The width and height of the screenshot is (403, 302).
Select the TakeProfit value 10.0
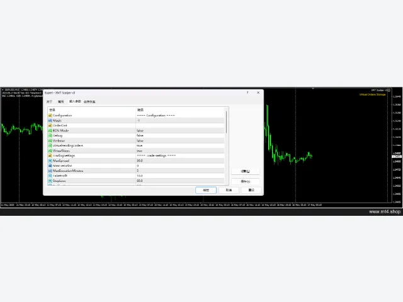tap(180, 176)
